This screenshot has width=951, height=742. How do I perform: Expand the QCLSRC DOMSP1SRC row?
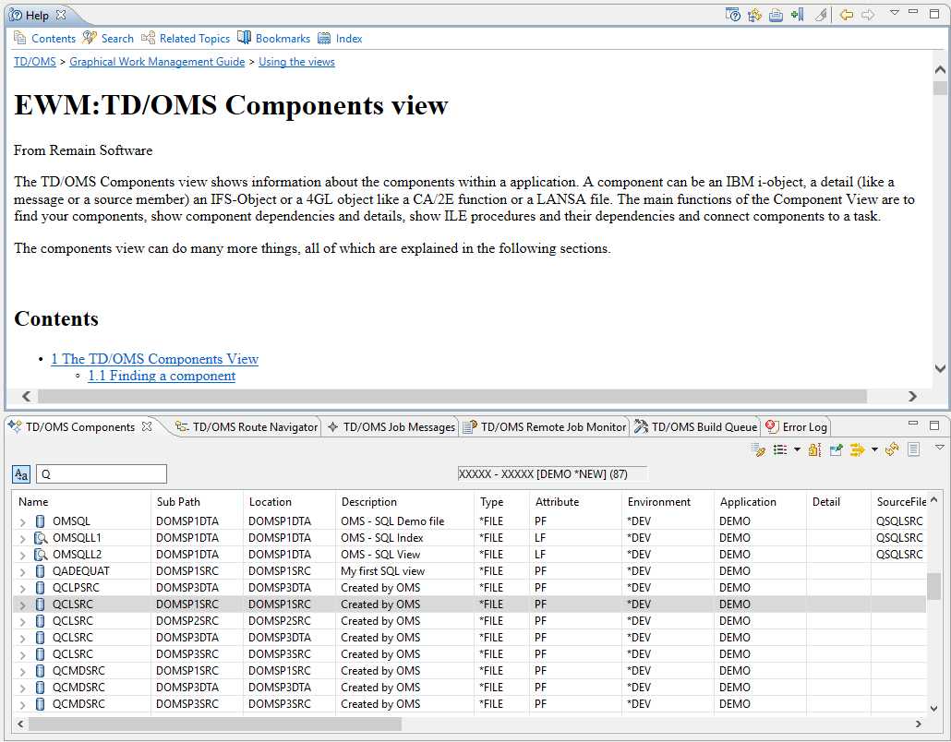(x=22, y=605)
